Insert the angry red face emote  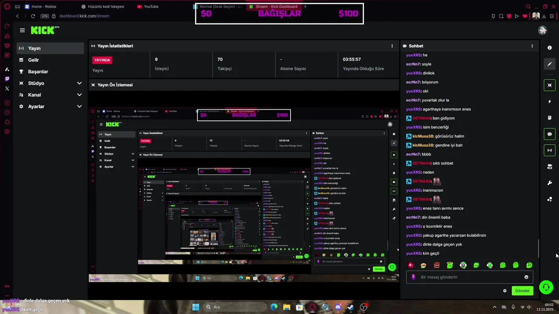click(x=437, y=265)
